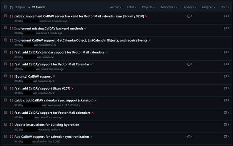This screenshot has width=233, height=146.
Task: Open PR Implement CalDAV support: GetCalendarObject
Action: [x=81, y=40]
